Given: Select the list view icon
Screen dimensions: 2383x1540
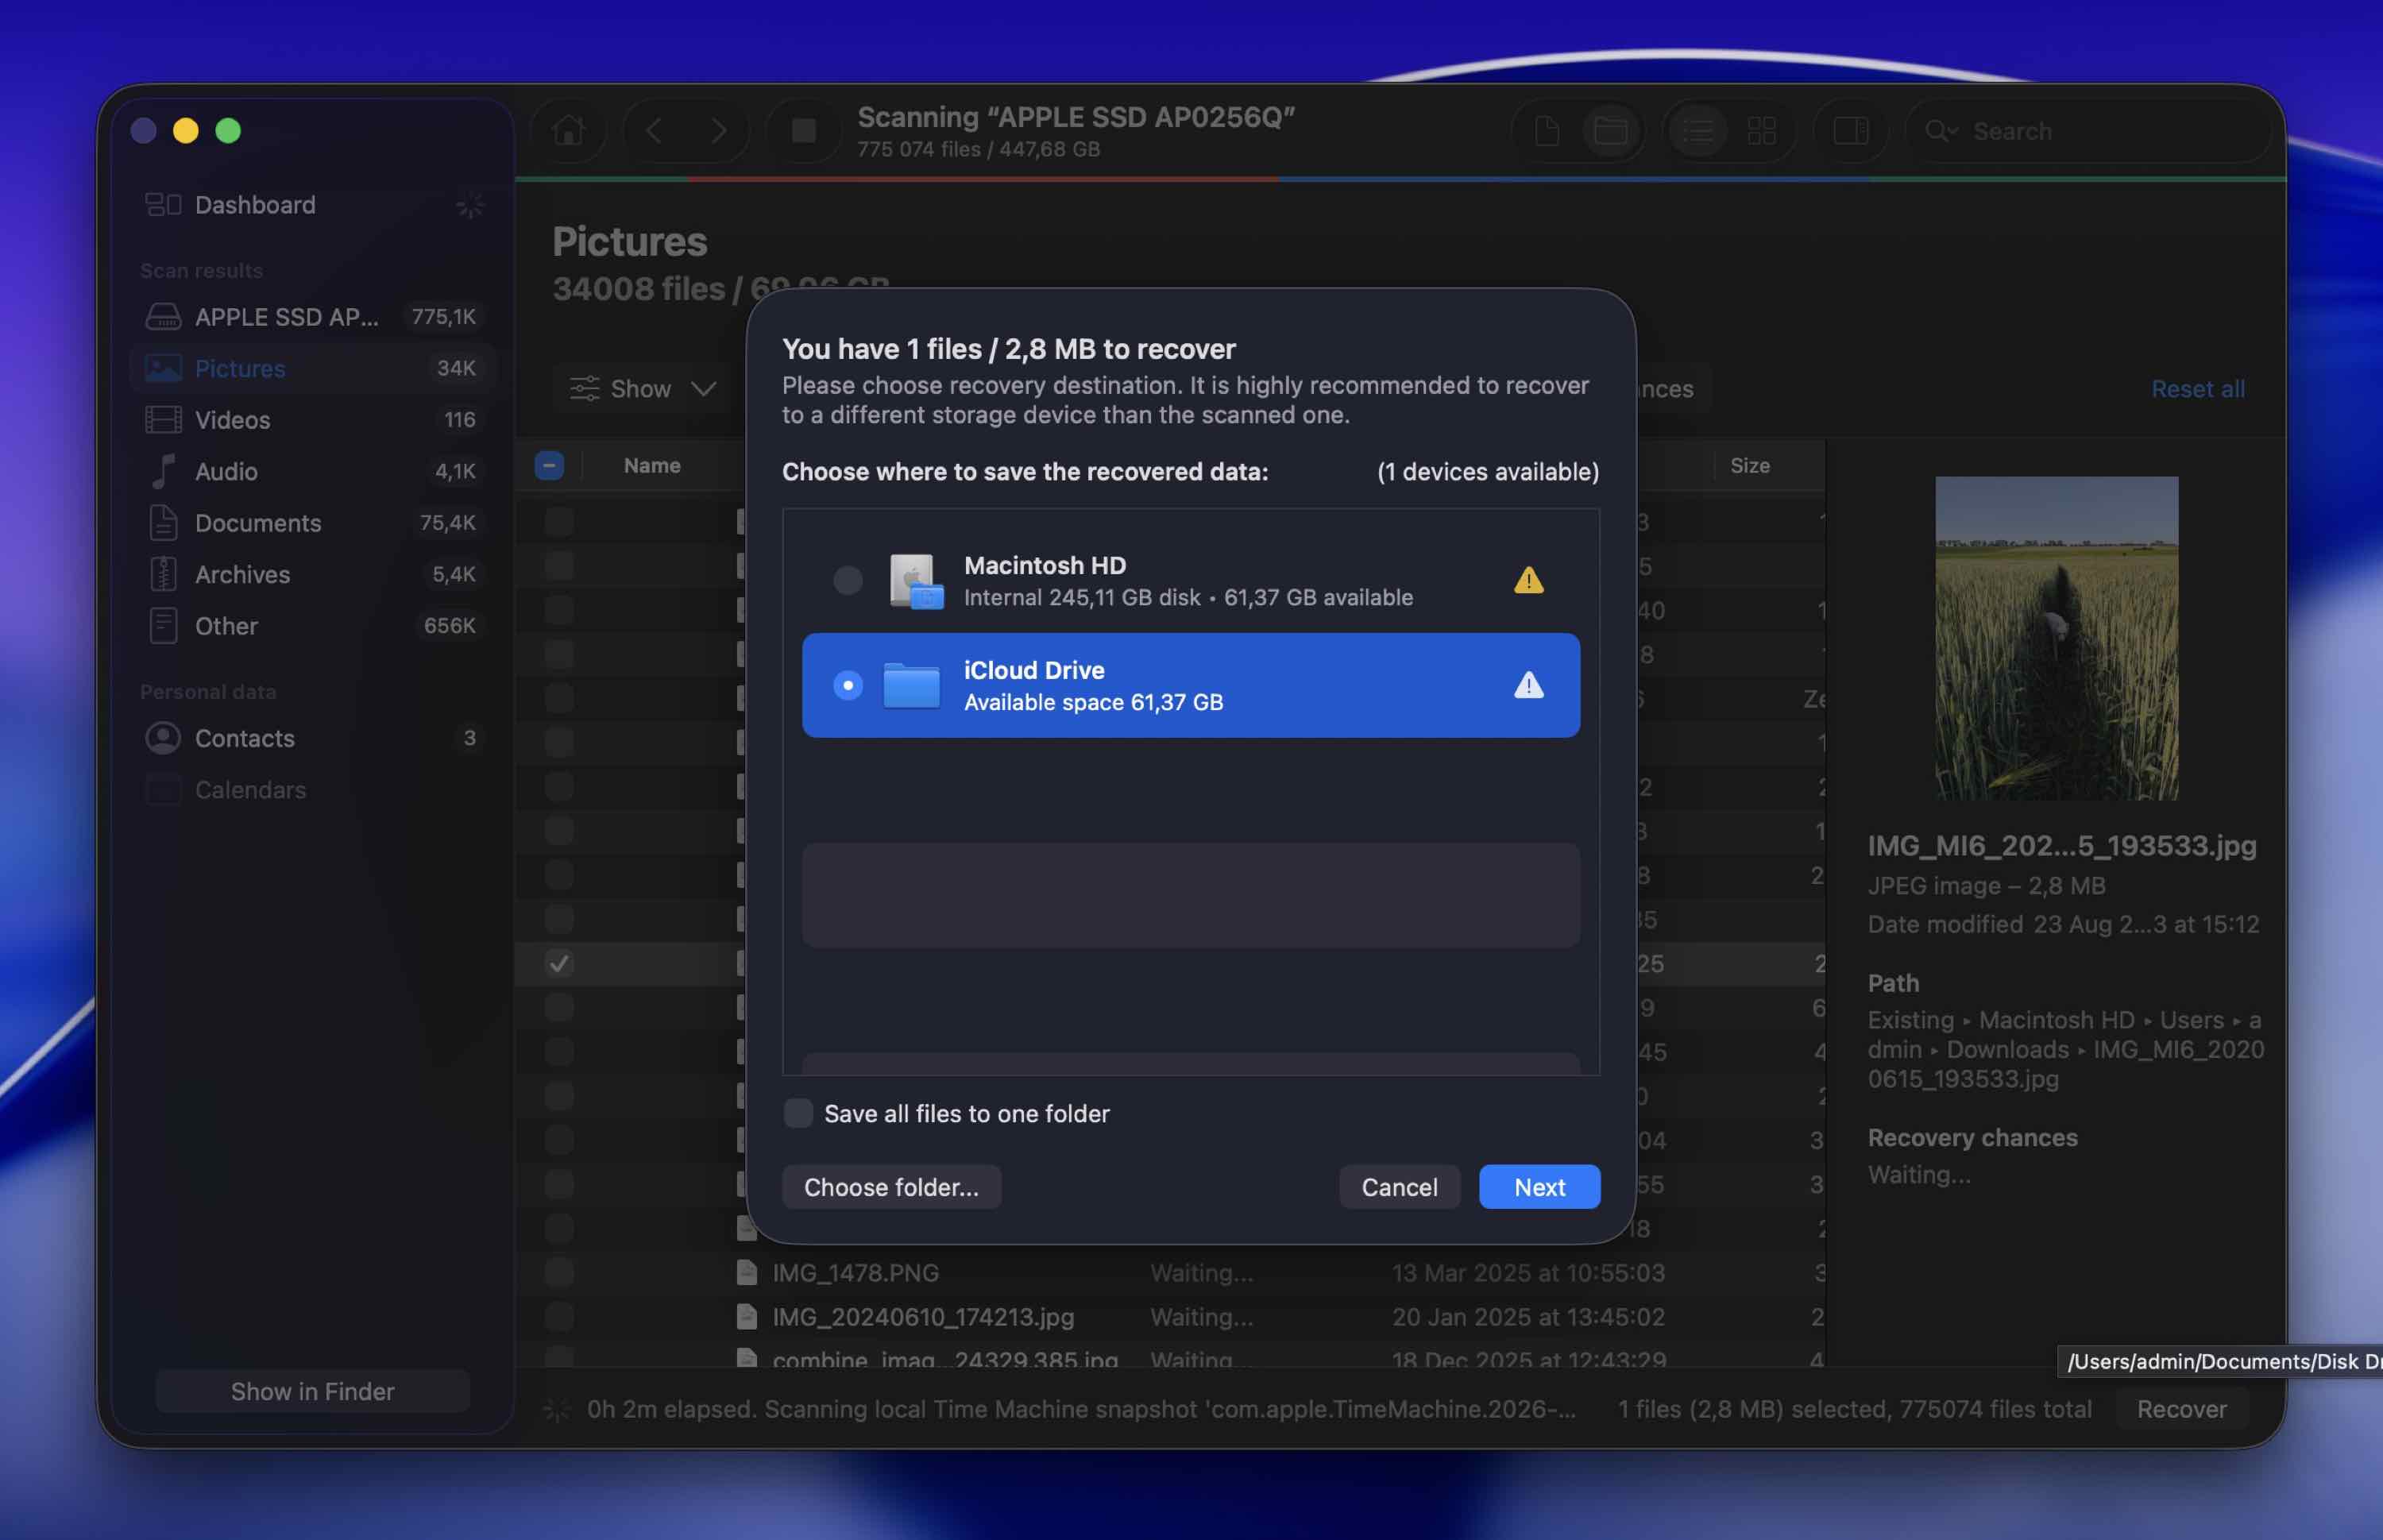Looking at the screenshot, I should pos(1698,131).
